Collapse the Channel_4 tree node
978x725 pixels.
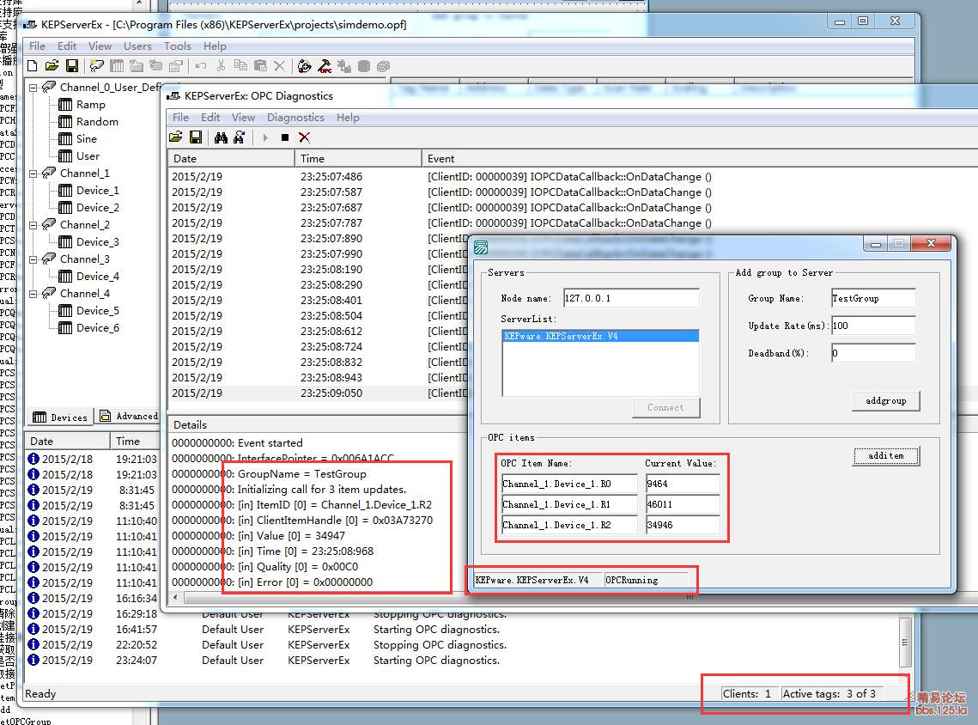pyautogui.click(x=33, y=294)
